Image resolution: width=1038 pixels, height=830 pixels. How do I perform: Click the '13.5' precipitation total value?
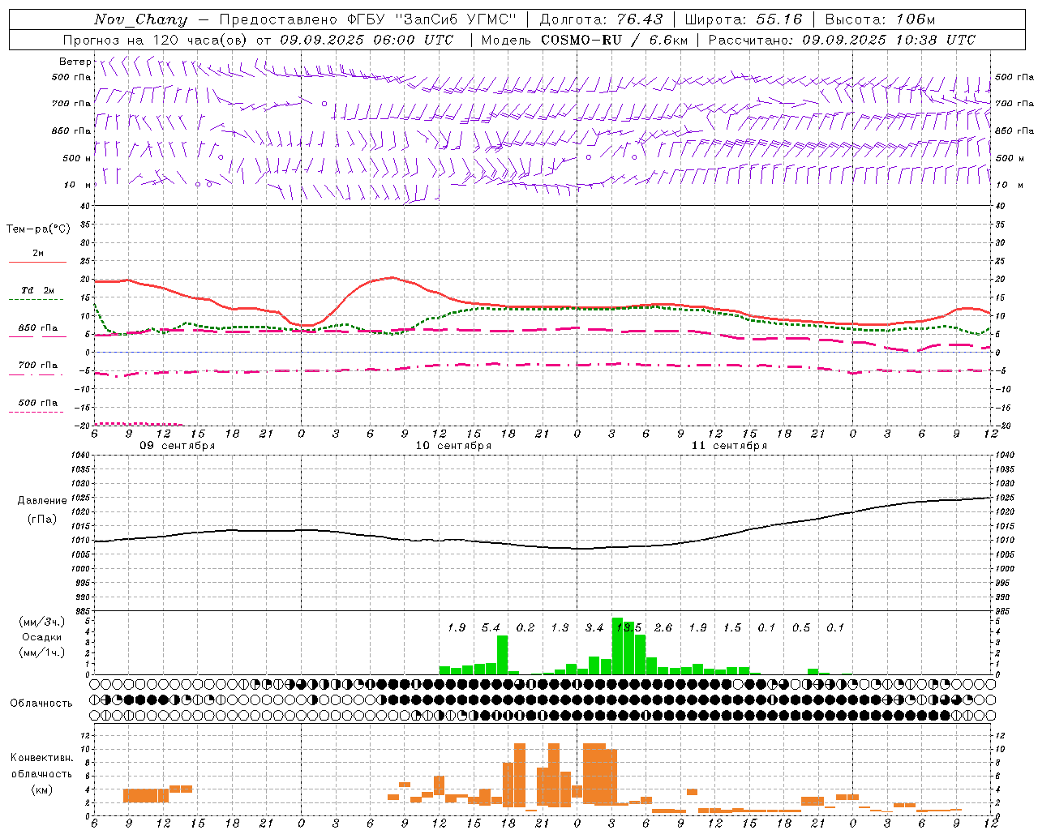(x=628, y=627)
